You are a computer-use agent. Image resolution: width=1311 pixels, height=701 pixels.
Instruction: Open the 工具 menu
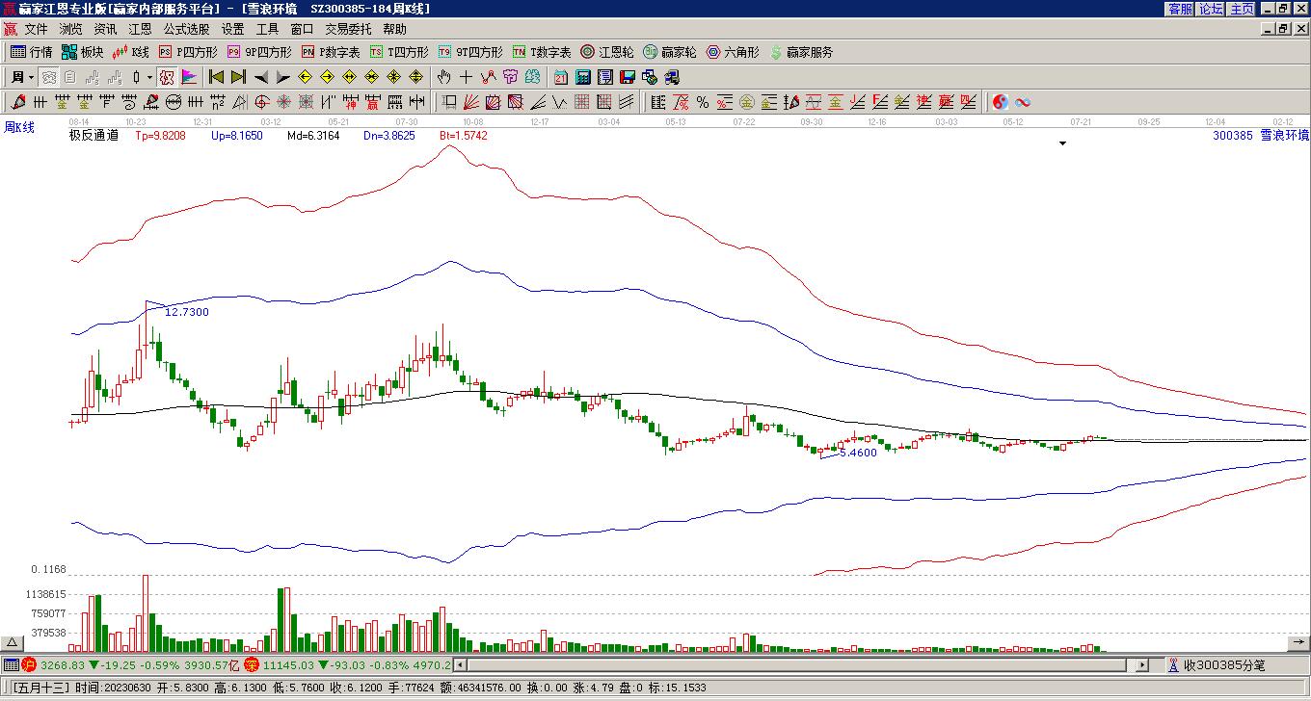(267, 30)
